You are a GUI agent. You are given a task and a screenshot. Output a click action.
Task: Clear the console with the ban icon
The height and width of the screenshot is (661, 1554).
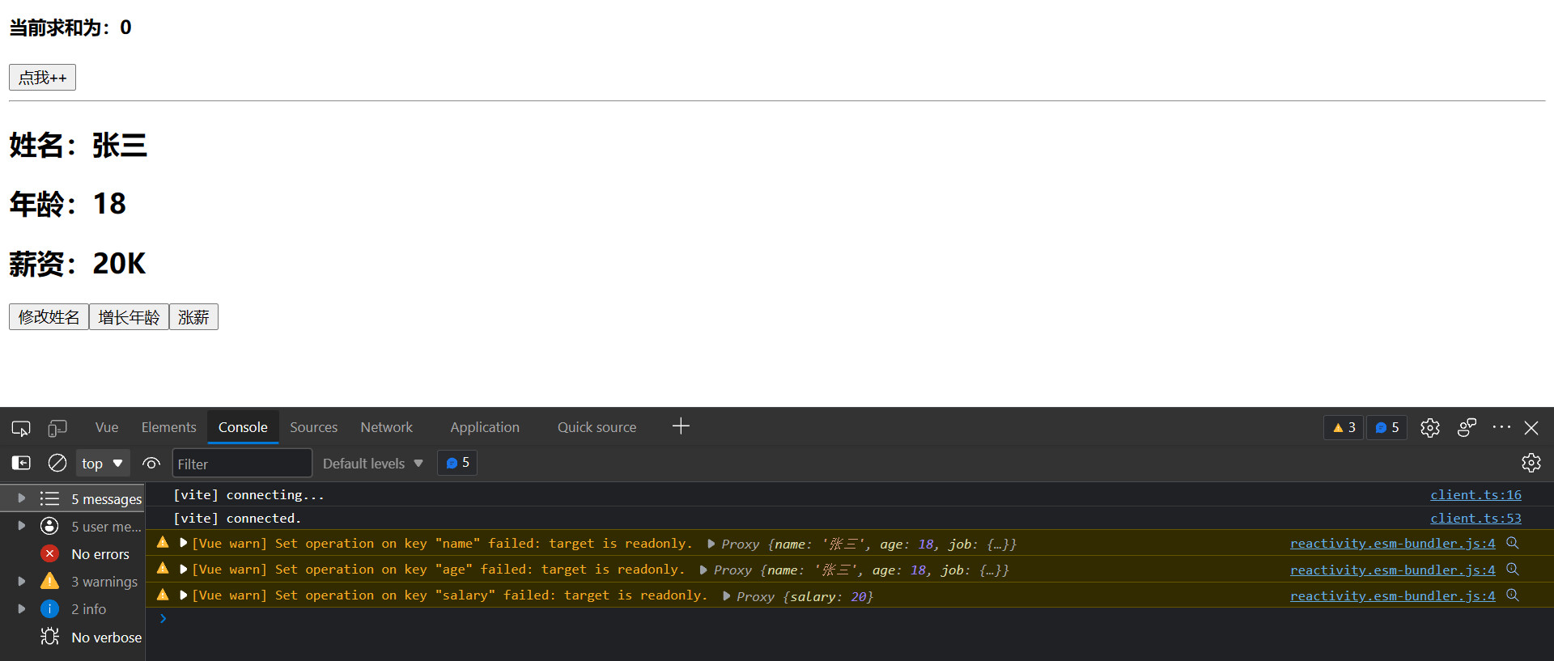[x=57, y=463]
